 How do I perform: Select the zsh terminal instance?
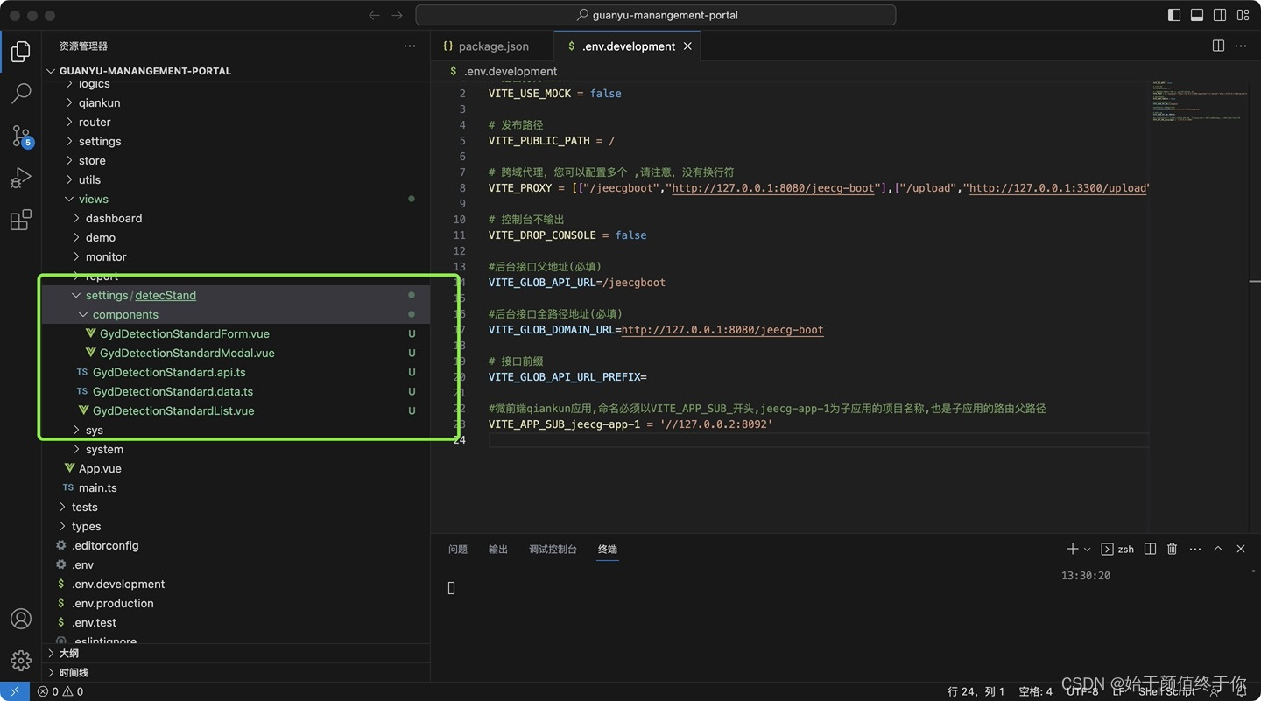coord(1117,549)
